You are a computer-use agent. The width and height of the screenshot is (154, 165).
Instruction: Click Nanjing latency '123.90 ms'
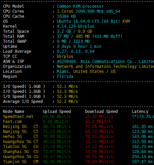[x=142, y=132]
